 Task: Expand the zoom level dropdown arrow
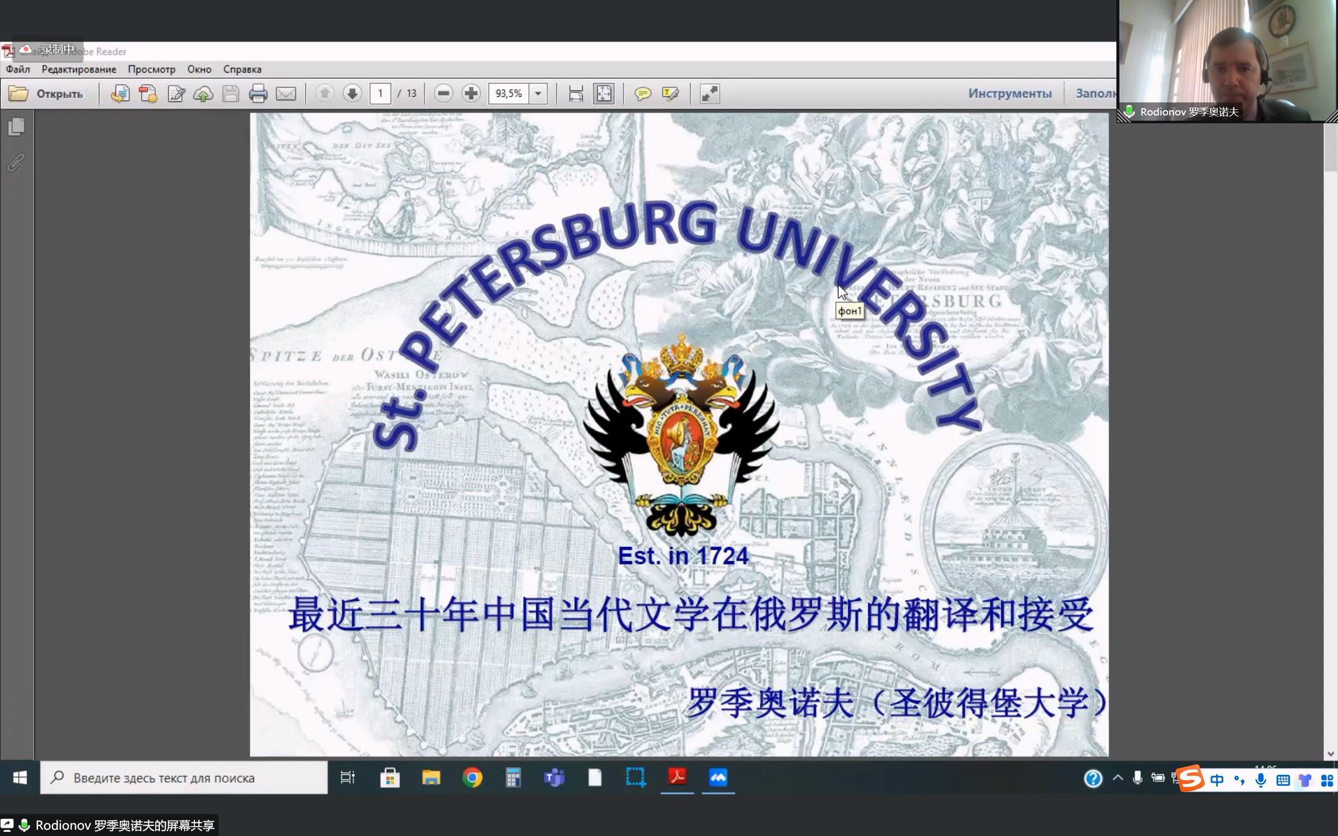(x=538, y=94)
